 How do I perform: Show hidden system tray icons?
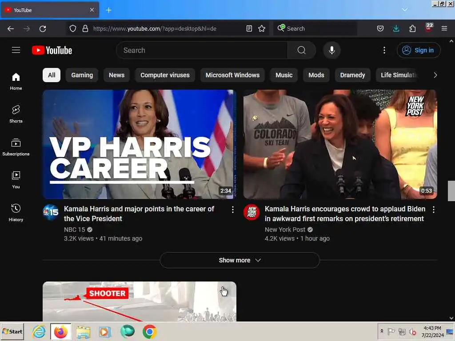pos(382,331)
